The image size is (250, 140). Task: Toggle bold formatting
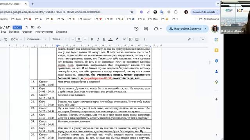click(x=92, y=39)
